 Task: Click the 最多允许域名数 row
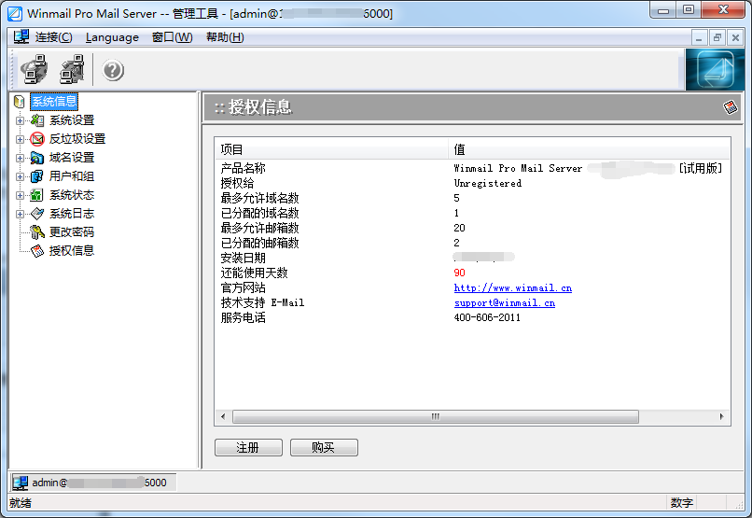(472, 198)
